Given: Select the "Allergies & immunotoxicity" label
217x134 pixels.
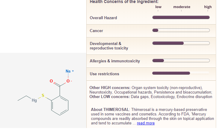Looking at the screenshot, I should click(x=115, y=61).
